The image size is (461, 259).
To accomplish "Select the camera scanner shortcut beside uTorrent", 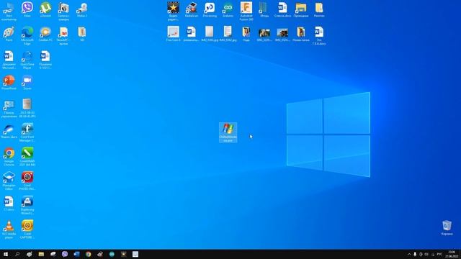I will 63,12.
